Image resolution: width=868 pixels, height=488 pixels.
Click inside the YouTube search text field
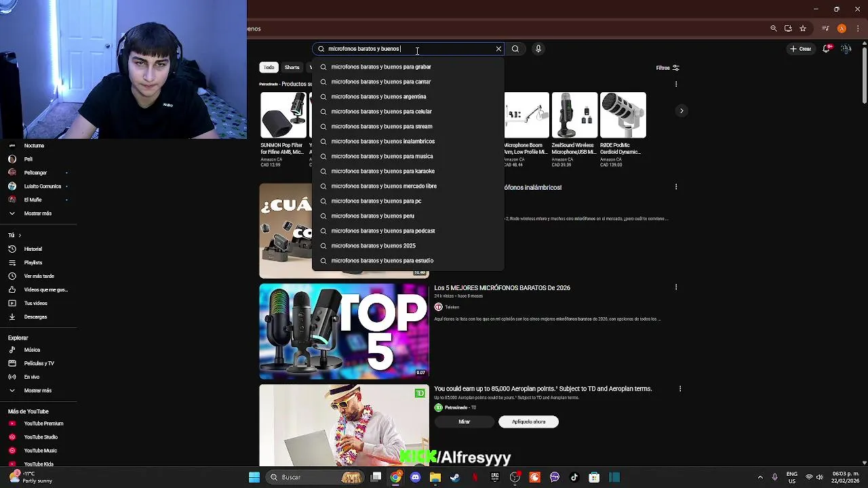pos(410,49)
